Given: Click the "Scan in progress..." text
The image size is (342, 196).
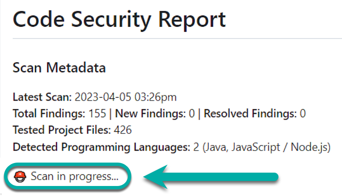Looking at the screenshot, I should click(x=74, y=177).
